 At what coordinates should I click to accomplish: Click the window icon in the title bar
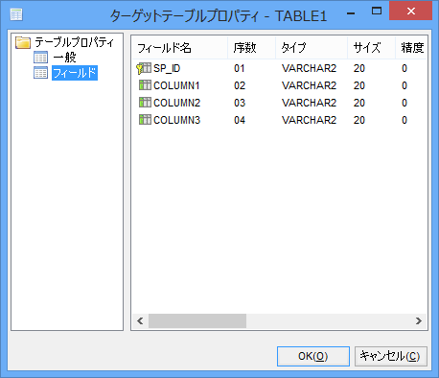coord(16,14)
